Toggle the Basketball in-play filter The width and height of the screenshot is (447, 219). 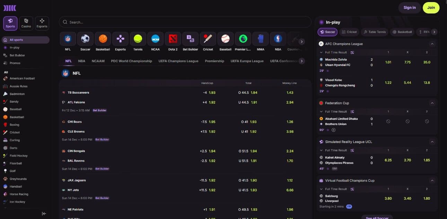[x=402, y=32]
